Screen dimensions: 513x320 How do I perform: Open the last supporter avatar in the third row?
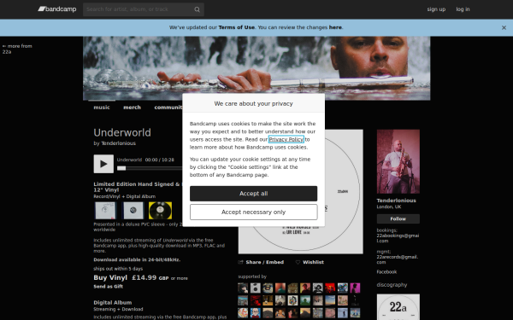[x=355, y=313]
